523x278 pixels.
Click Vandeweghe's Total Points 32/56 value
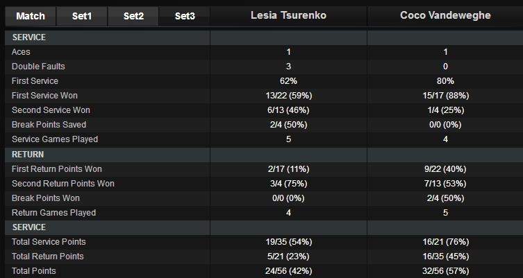pos(445,271)
